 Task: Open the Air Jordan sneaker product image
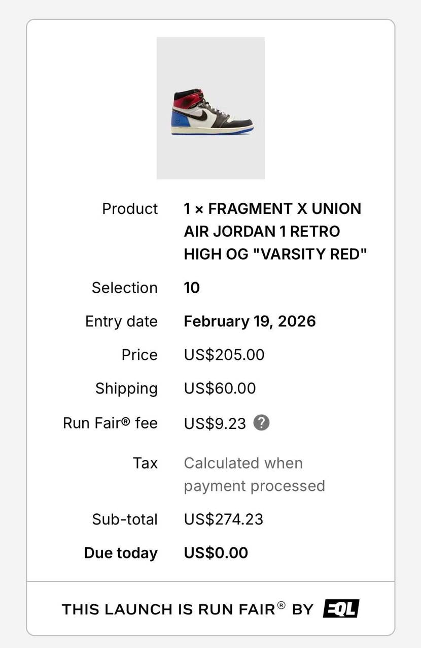tap(210, 108)
